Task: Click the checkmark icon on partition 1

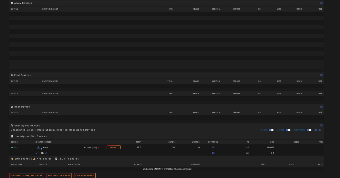Action: [36, 153]
